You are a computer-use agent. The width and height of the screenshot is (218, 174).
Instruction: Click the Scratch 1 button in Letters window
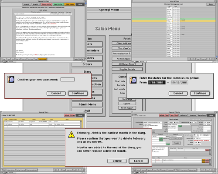[27, 4]
